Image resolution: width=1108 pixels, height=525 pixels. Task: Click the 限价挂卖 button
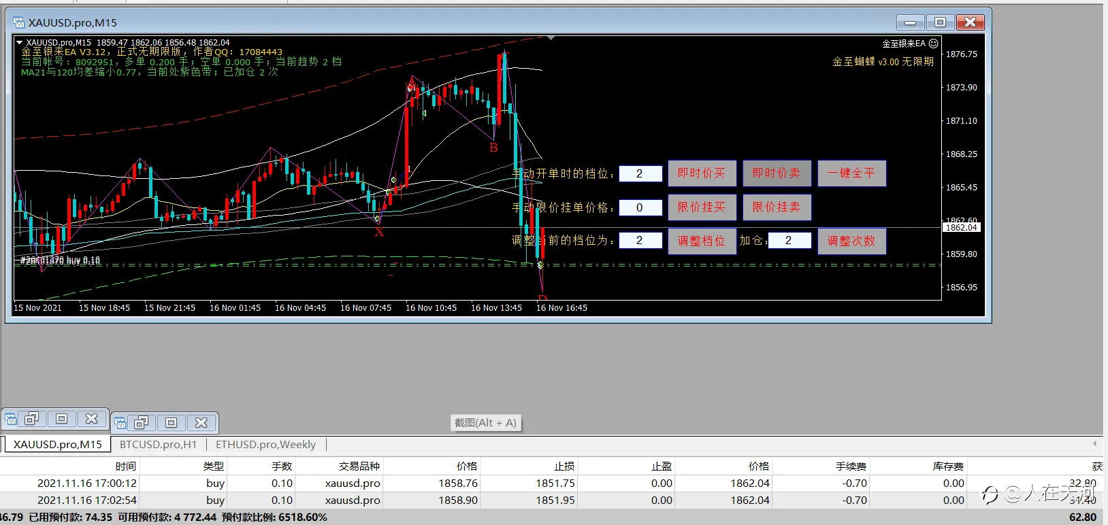[777, 207]
